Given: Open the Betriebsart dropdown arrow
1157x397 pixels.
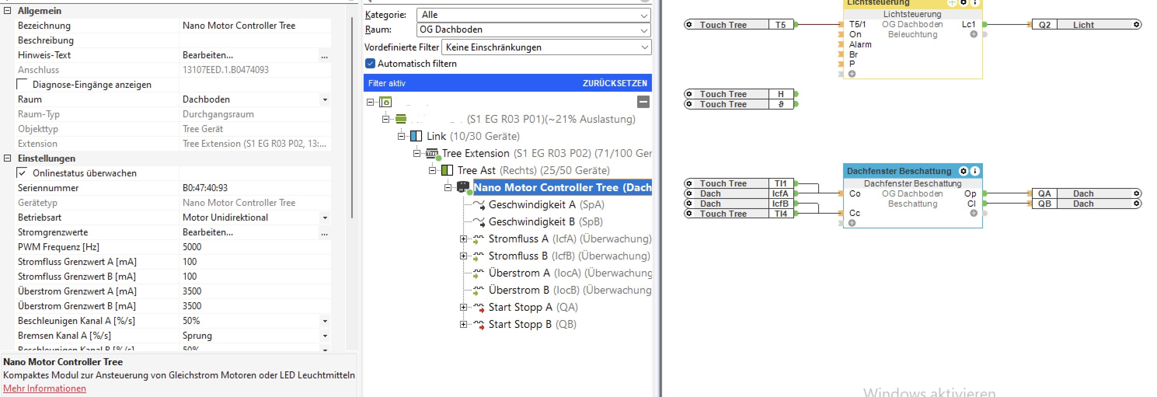Looking at the screenshot, I should tap(325, 218).
